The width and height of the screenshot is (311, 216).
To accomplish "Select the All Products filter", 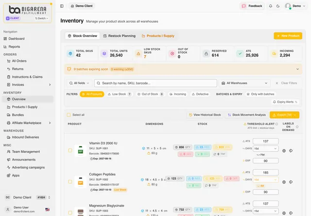I will tap(92, 94).
